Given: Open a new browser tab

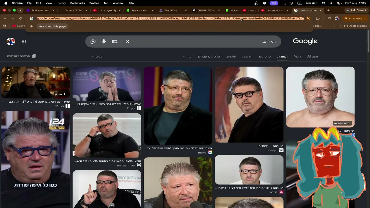Looking at the screenshot, I should [x=328, y=10].
